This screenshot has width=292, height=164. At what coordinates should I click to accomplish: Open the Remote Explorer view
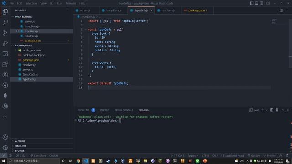(5, 54)
